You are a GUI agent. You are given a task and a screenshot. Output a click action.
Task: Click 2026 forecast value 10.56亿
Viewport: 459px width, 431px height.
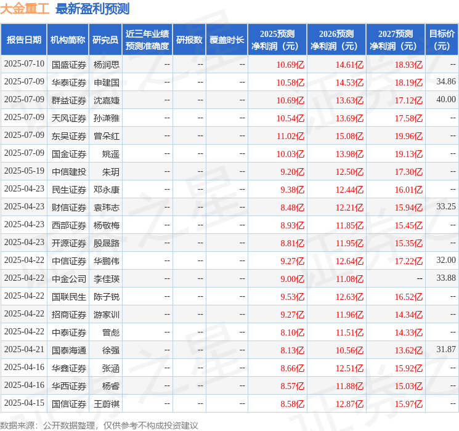[349, 350]
